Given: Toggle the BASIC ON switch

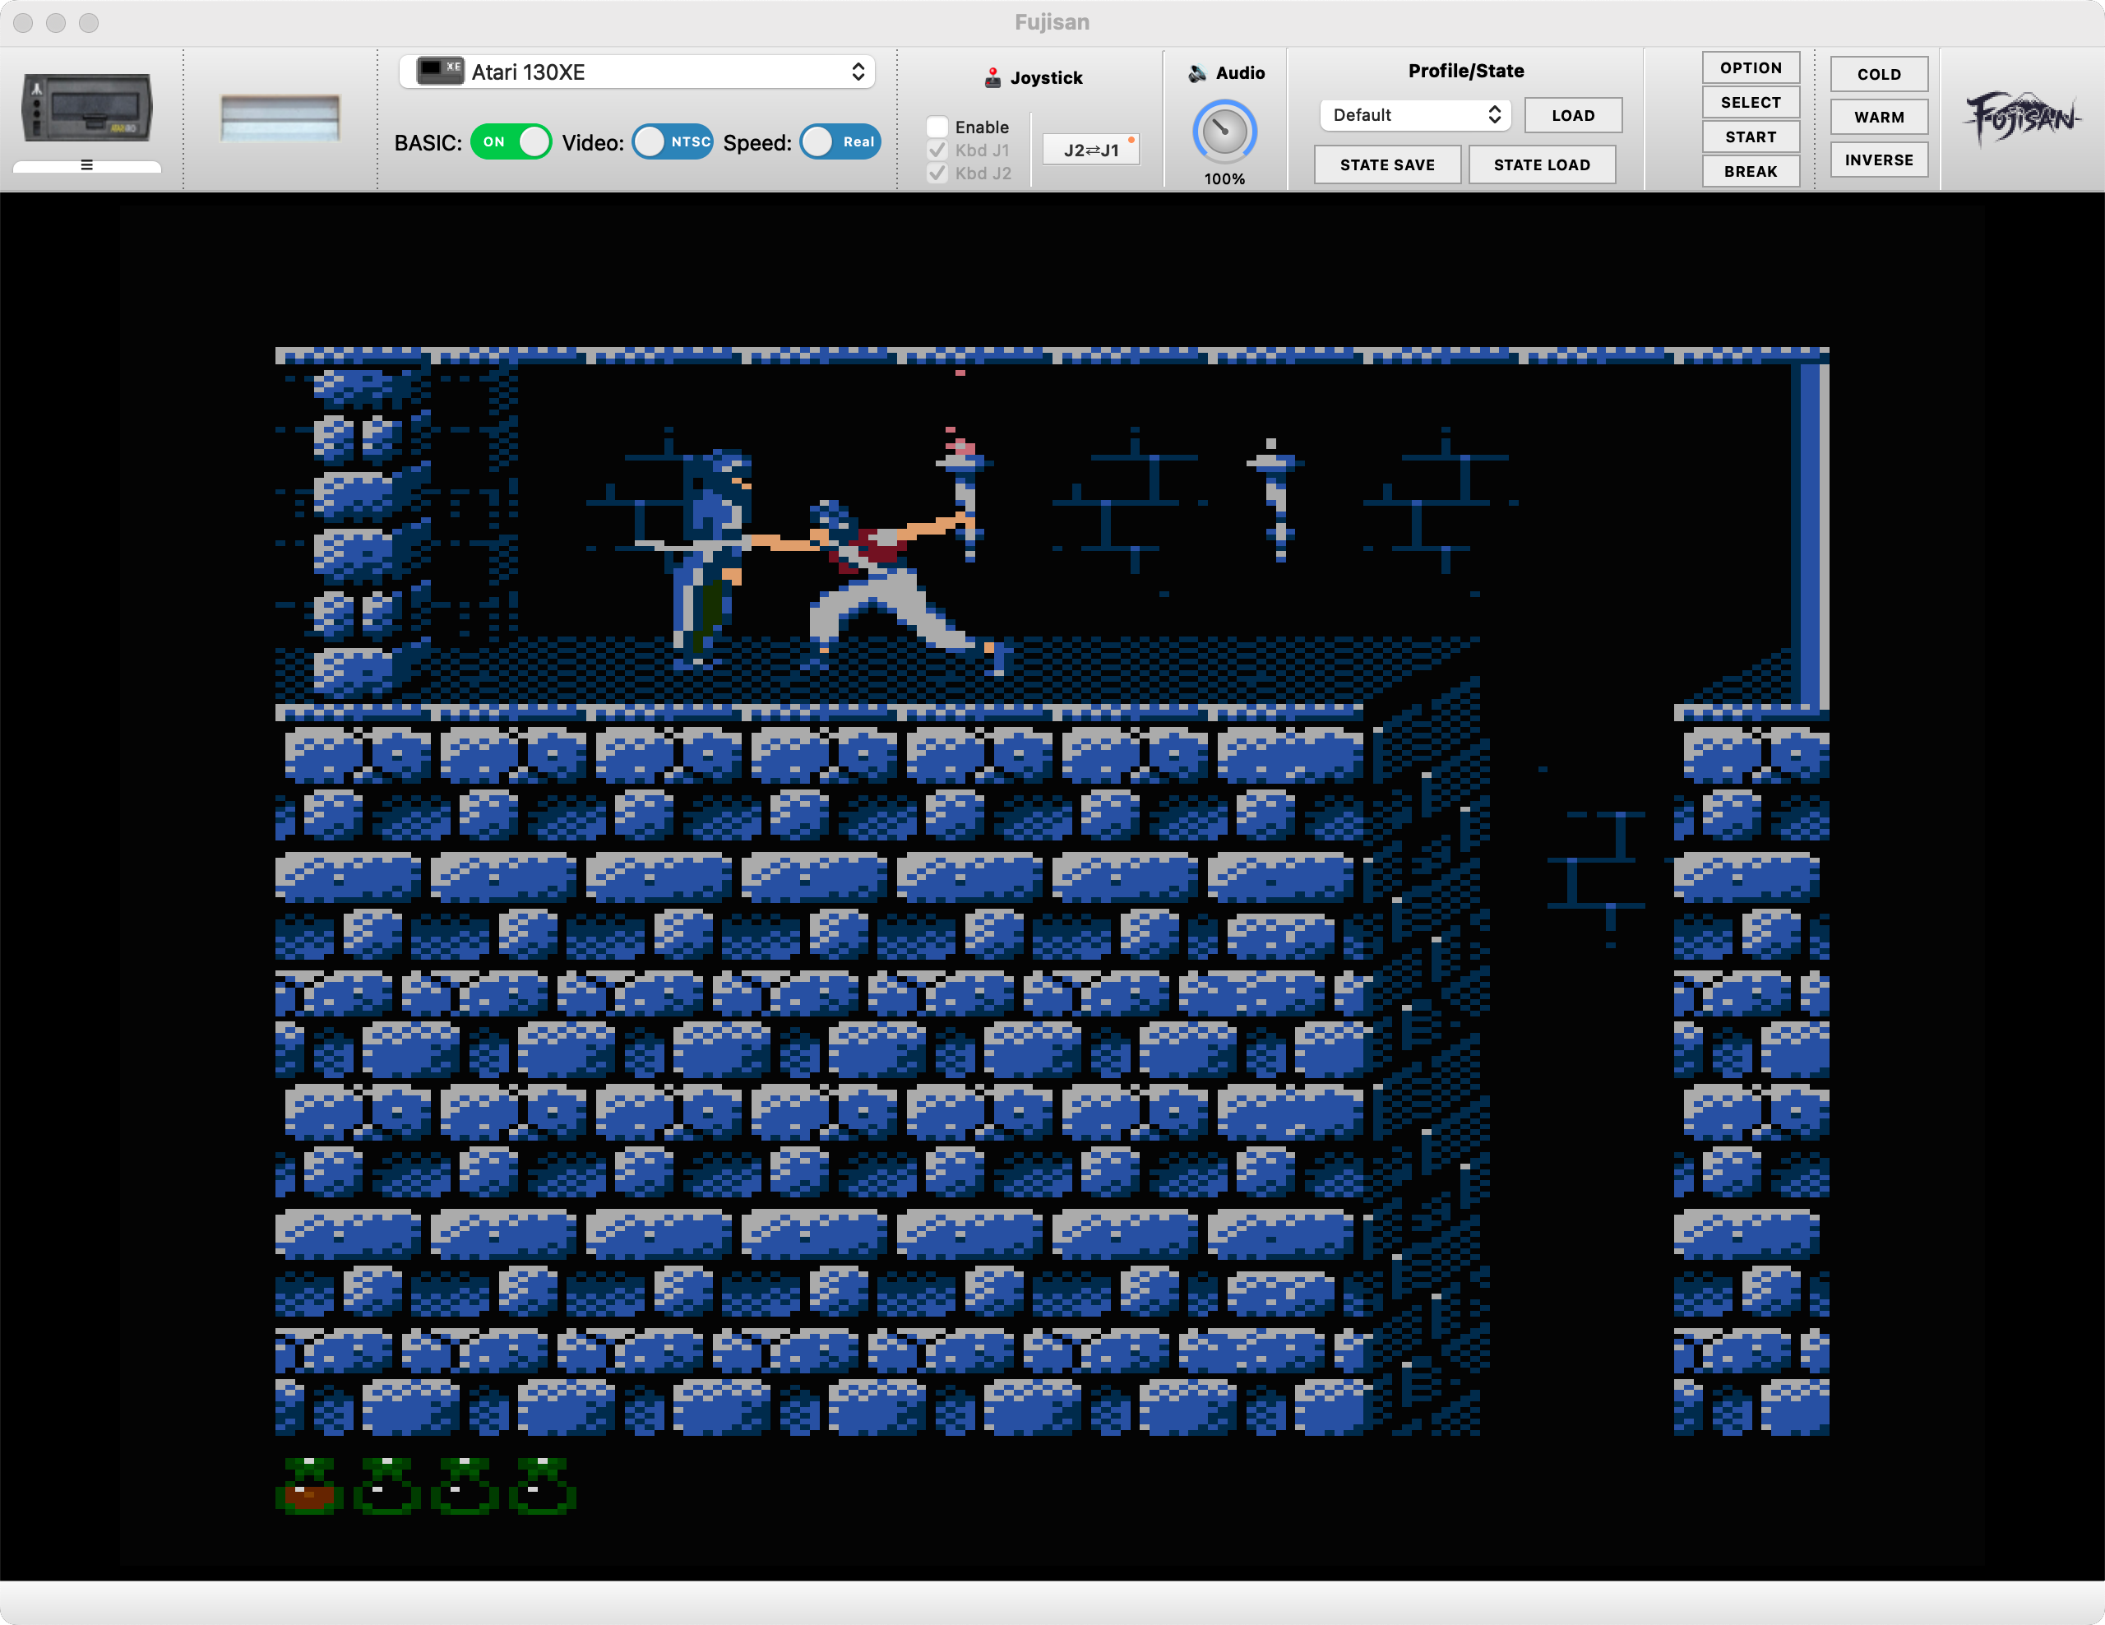Looking at the screenshot, I should point(511,141).
